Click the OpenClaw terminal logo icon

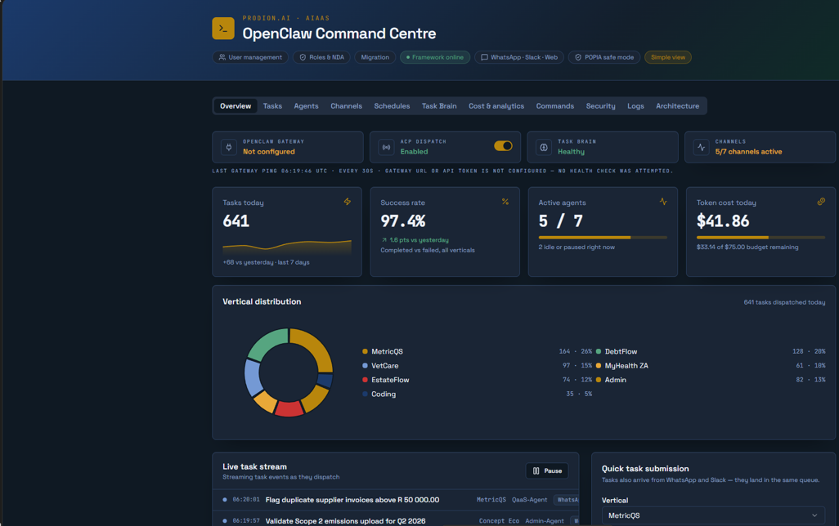click(223, 29)
